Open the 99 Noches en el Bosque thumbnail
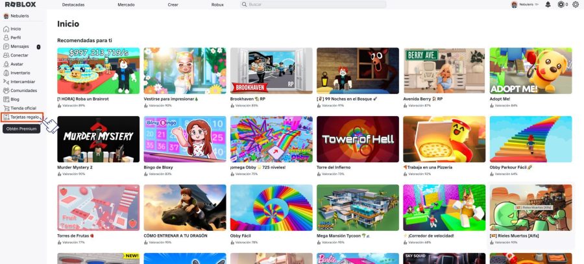Viewport: 584px width, 264px height. click(358, 71)
